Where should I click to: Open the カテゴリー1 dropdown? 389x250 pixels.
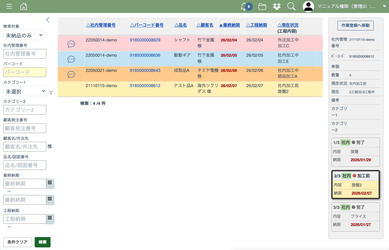[x=25, y=91]
